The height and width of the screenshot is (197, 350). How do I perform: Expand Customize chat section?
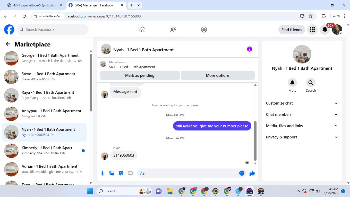click(302, 103)
